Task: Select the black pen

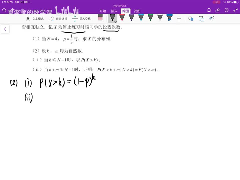Action: coord(112,17)
